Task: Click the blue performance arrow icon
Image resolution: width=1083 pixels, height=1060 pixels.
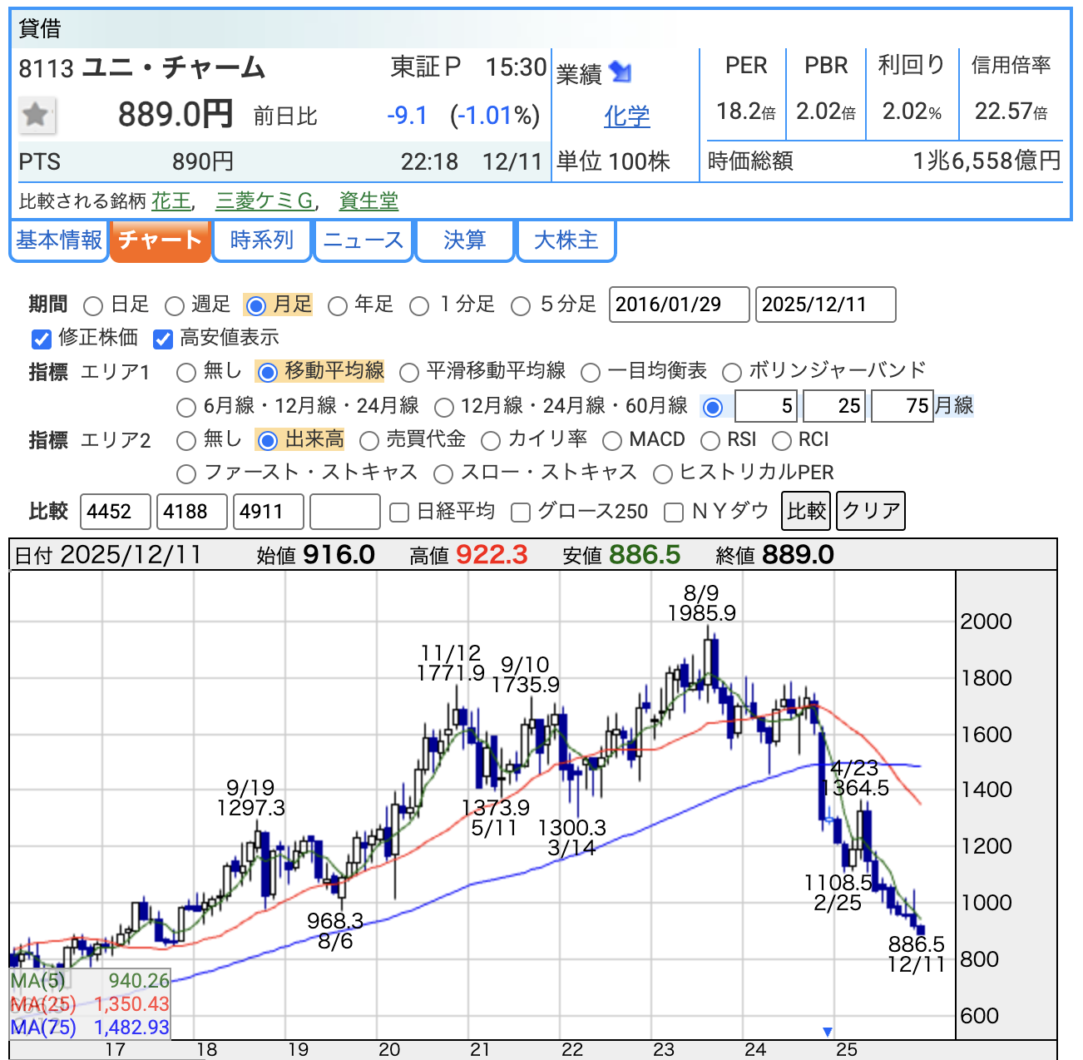Action: click(620, 72)
